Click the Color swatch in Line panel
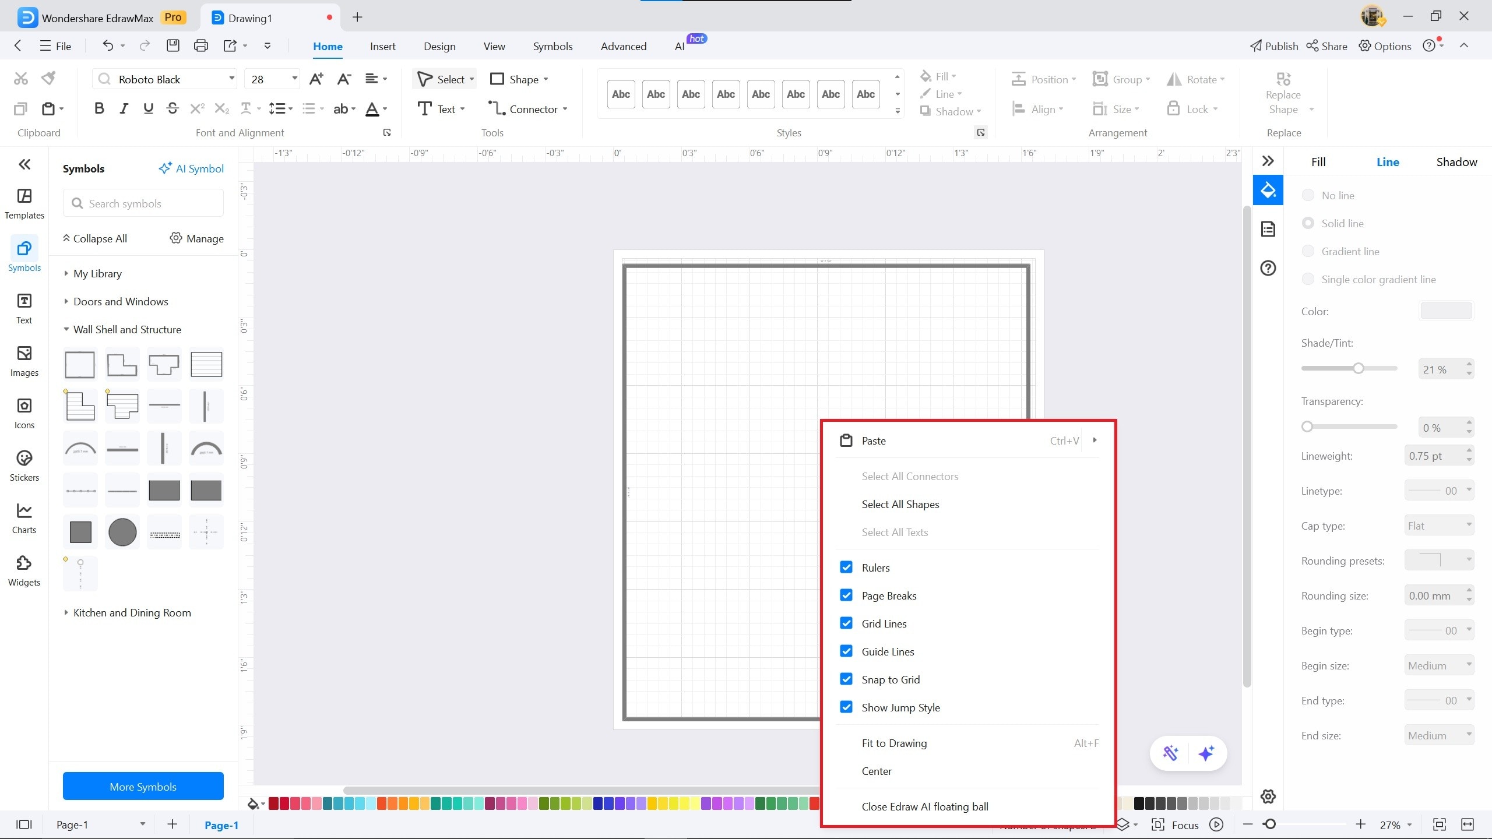 1446,311
